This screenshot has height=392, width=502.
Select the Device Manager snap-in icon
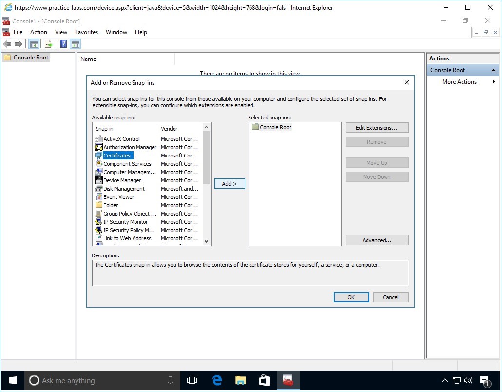pos(98,180)
